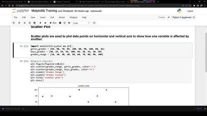Screen dimensions: 207x116
Task: Click the plt.show() code line
Action: coord(37,80)
